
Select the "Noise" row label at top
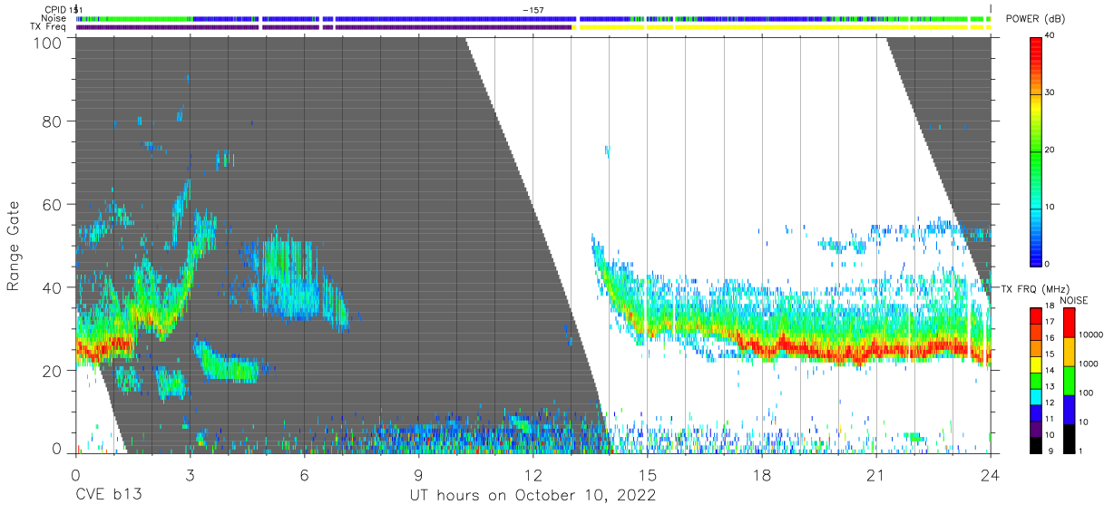click(54, 18)
